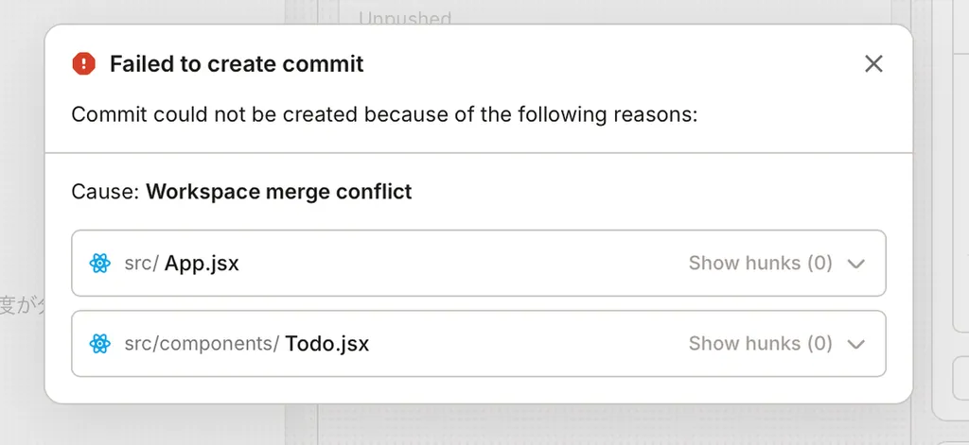969x445 pixels.
Task: Click the 'Workspace merge conflict' cause text
Action: pos(279,192)
